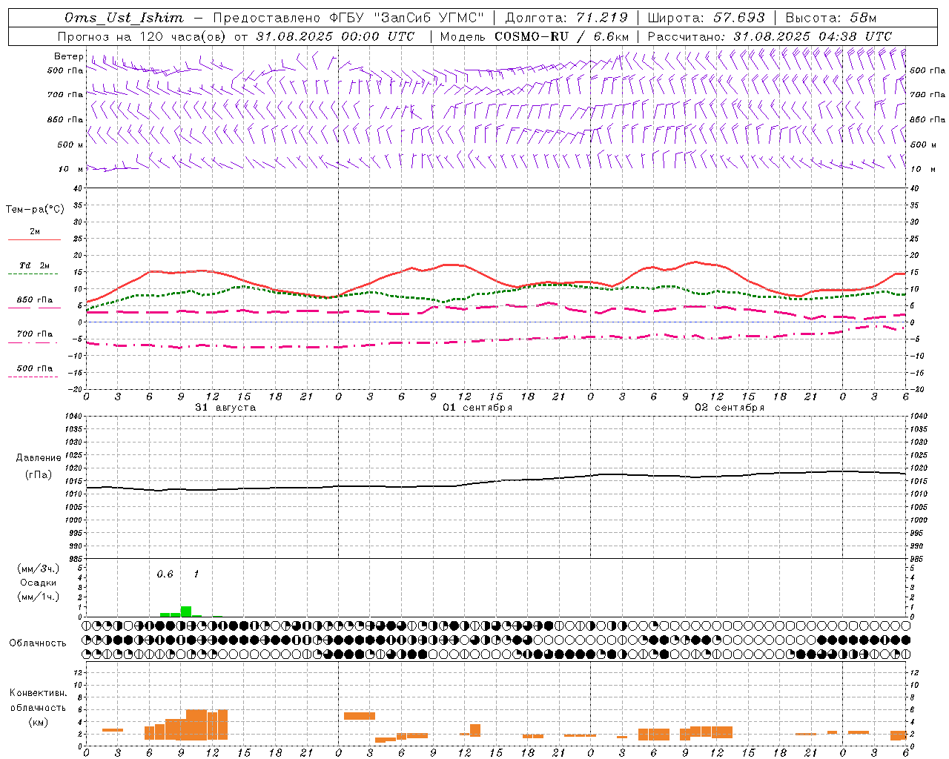Click the longitude value Долгота: 71.219
This screenshot has height=759, width=949.
click(x=566, y=18)
